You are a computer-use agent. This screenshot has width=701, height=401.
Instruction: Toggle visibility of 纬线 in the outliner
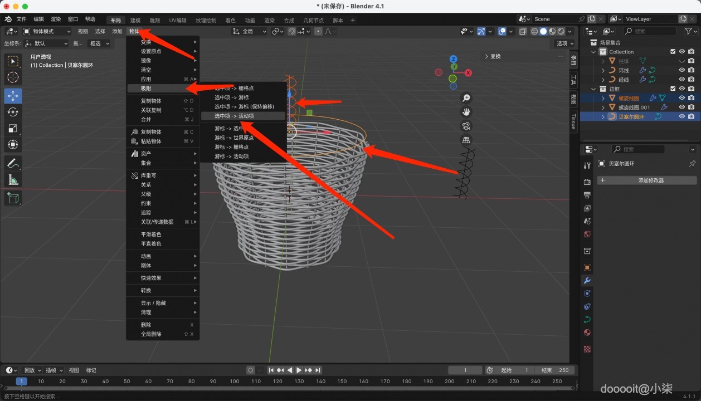681,71
